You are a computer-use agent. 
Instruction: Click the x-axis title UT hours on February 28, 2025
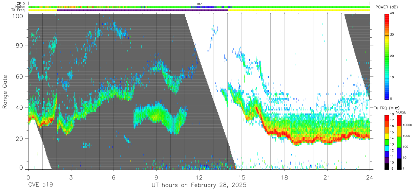199,186
